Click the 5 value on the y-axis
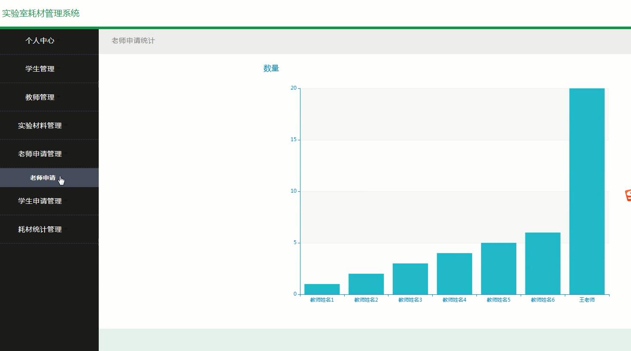 click(x=295, y=242)
